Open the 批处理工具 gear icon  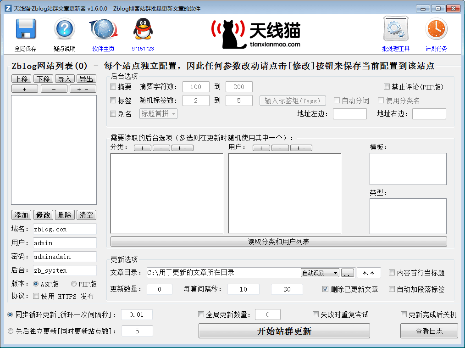pyautogui.click(x=396, y=29)
